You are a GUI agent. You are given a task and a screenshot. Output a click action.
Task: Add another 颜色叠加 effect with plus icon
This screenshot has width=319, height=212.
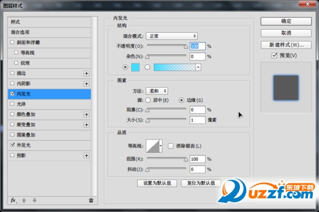point(86,114)
